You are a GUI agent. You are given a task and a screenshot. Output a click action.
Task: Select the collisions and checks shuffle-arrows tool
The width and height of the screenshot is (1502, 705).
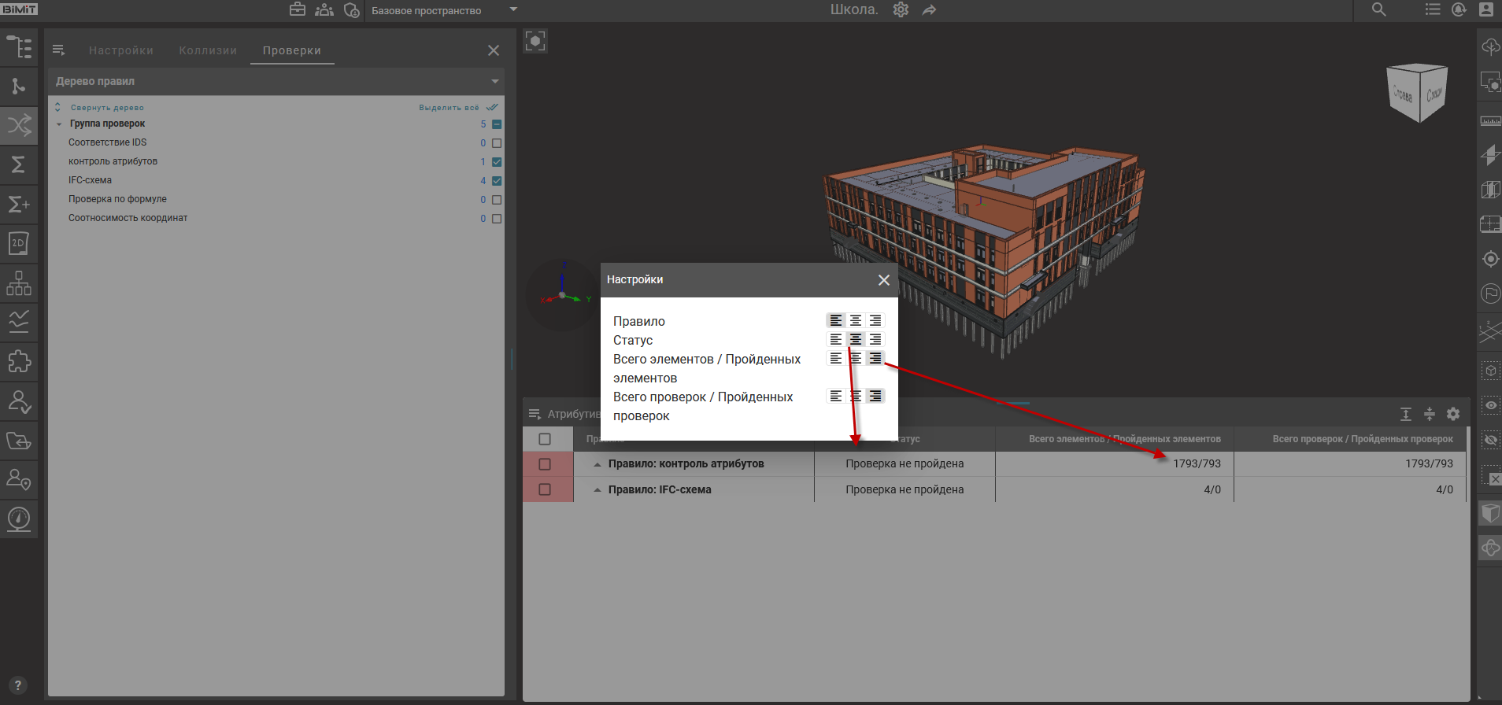coord(19,125)
